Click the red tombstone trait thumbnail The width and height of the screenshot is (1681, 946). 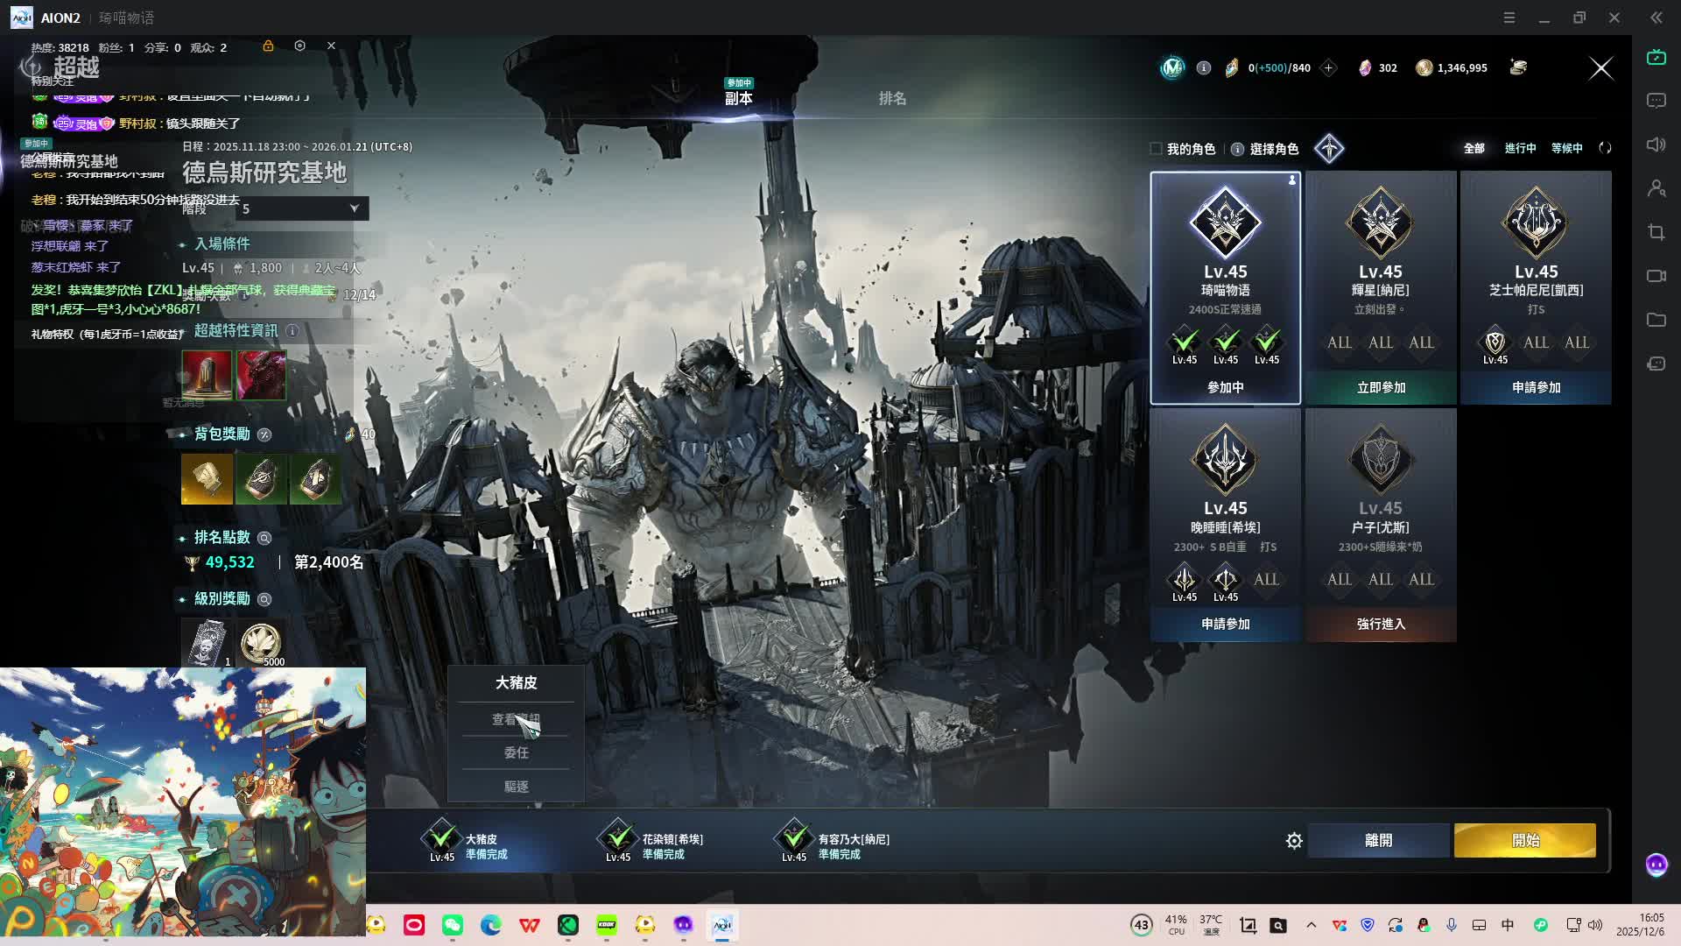[x=207, y=375]
